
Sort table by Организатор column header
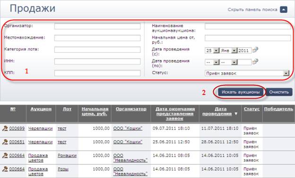pos(131,109)
